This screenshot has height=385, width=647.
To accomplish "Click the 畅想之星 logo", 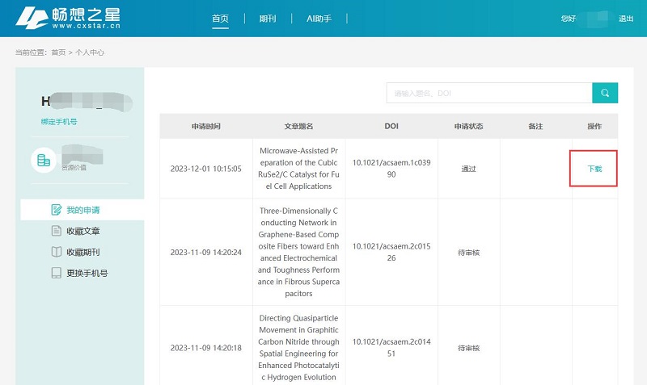I will [x=68, y=18].
